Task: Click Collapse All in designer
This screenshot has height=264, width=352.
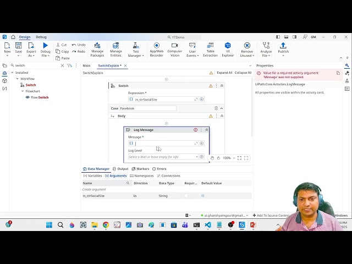Action: coord(243,73)
